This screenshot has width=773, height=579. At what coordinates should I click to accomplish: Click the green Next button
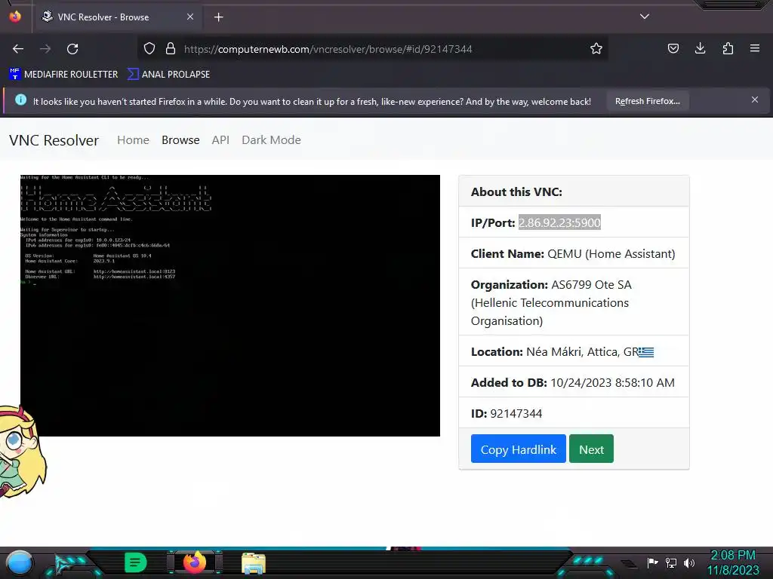pos(591,449)
